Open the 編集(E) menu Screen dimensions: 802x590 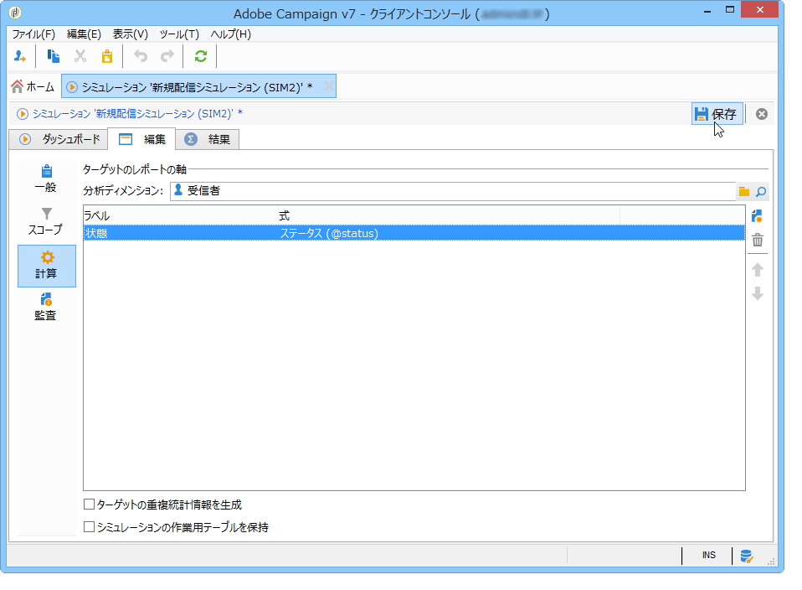[84, 34]
